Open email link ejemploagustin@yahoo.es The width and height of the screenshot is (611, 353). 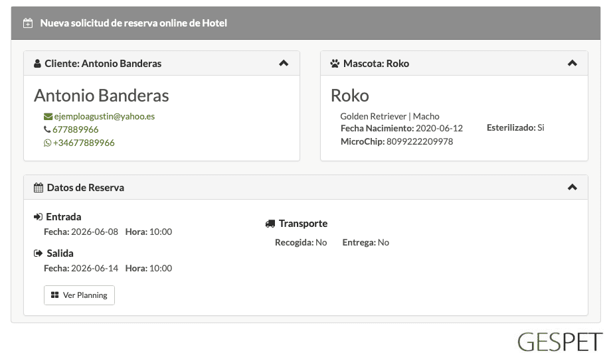tap(104, 116)
